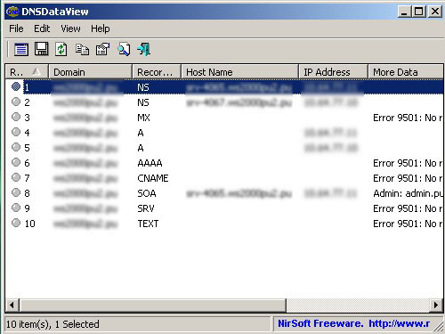The height and width of the screenshot is (334, 445).
Task: Sort by the More Data column header
Action: tap(406, 72)
